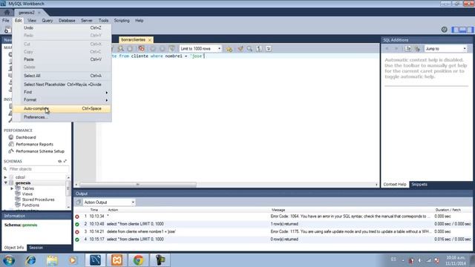Go forward in SQL Additions help
The width and height of the screenshot is (475, 267).
pyautogui.click(x=396, y=48)
